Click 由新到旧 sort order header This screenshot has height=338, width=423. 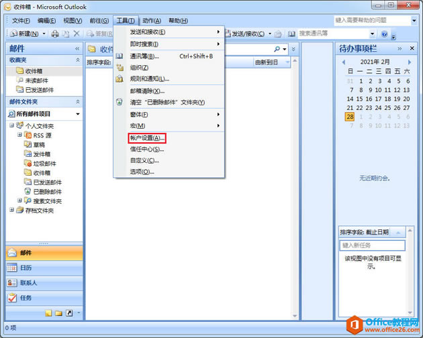(271, 62)
